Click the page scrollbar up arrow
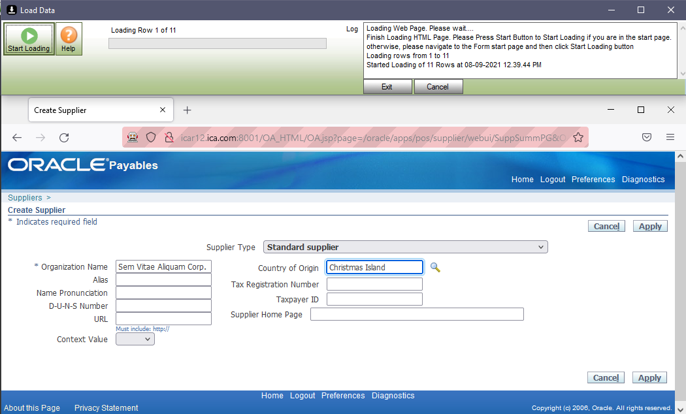Screen dimensions: 686x414 [x=680, y=156]
